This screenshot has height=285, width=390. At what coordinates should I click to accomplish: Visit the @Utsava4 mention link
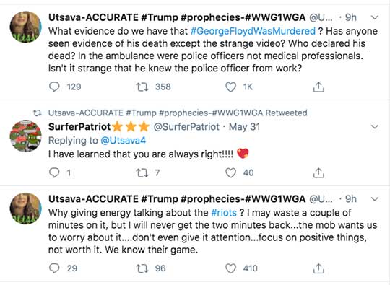click(123, 141)
